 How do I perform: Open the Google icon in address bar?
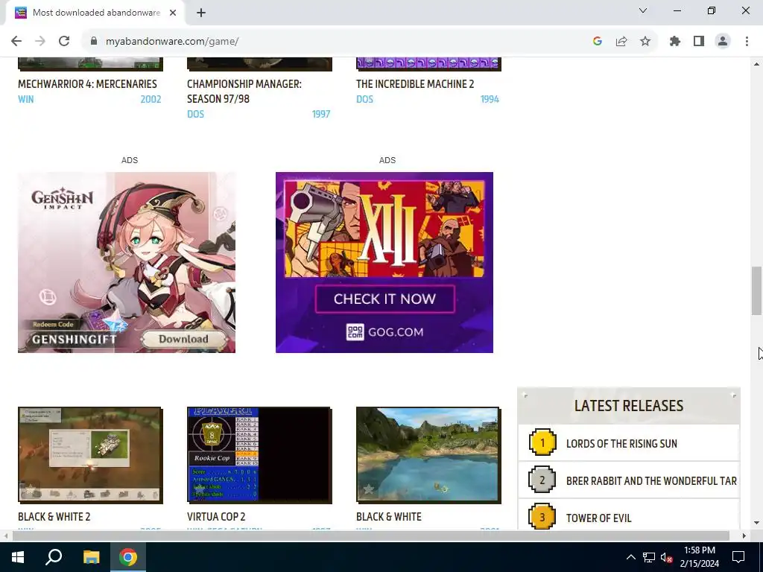(598, 42)
